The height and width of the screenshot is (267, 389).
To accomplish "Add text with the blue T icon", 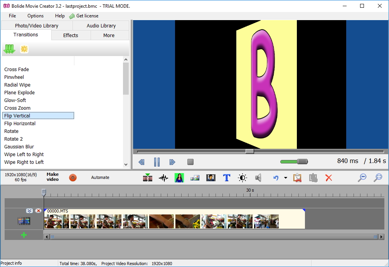I will pos(227,178).
